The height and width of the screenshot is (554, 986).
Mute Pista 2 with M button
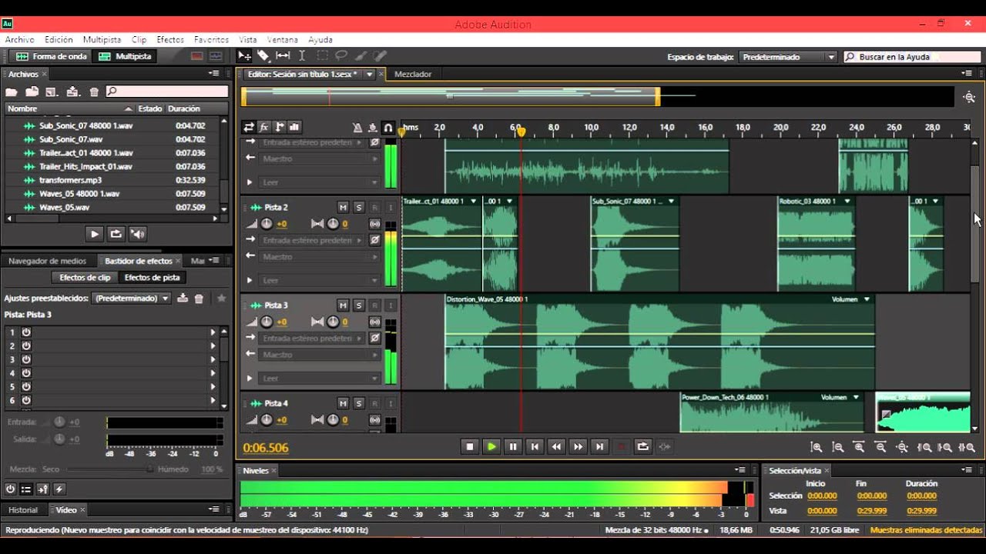[343, 207]
